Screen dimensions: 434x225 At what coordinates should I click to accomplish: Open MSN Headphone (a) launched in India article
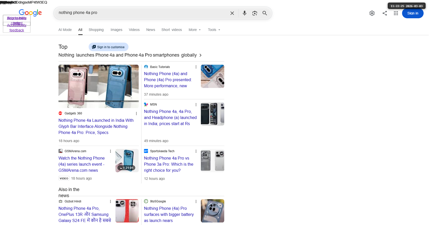(x=170, y=118)
